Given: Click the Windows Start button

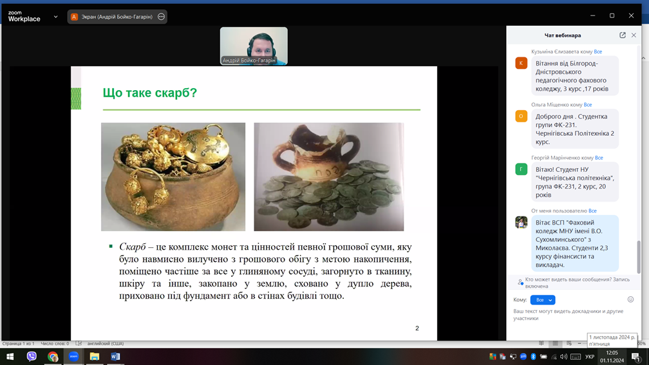Looking at the screenshot, I should 10,356.
